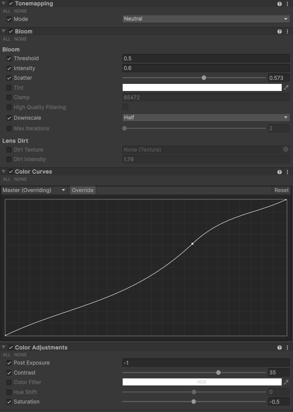Disable the Color Curves override
The height and width of the screenshot is (412, 293).
(x=11, y=172)
